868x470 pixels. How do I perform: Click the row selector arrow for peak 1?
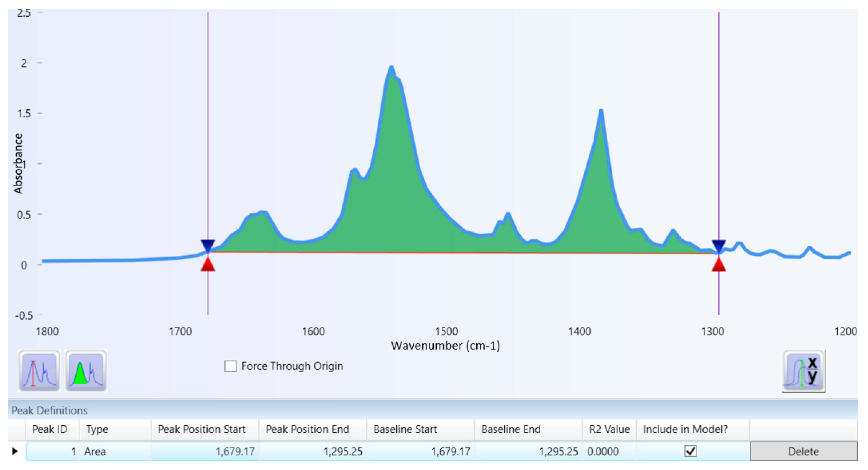pos(15,451)
